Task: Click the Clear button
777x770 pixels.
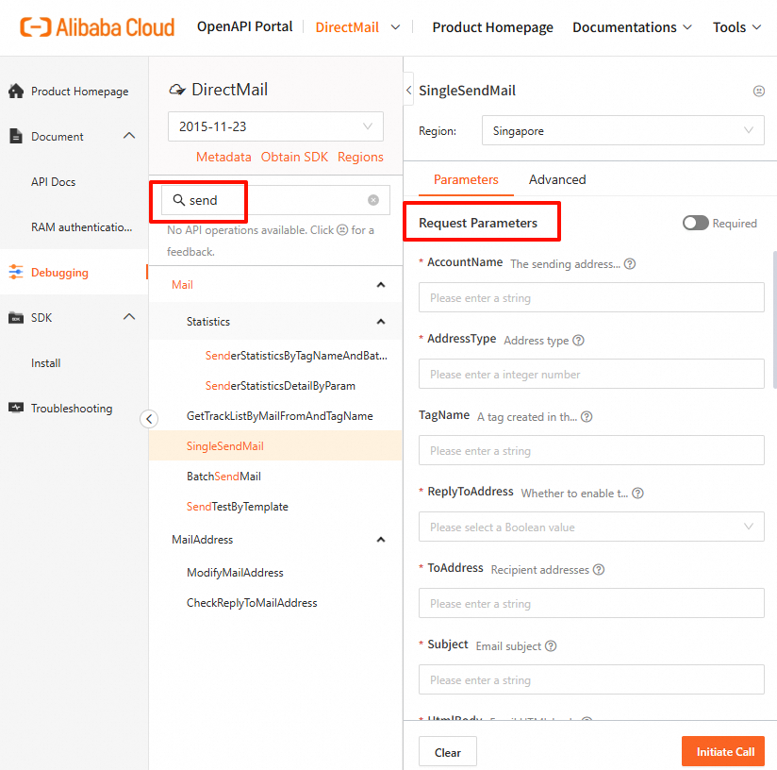Action: pyautogui.click(x=448, y=752)
